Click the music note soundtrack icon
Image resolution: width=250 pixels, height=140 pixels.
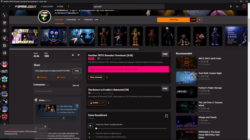point(166,116)
